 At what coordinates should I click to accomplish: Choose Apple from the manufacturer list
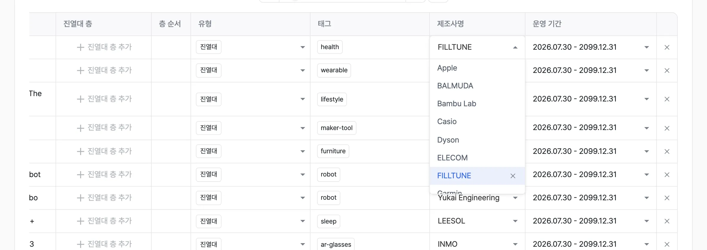pos(477,68)
